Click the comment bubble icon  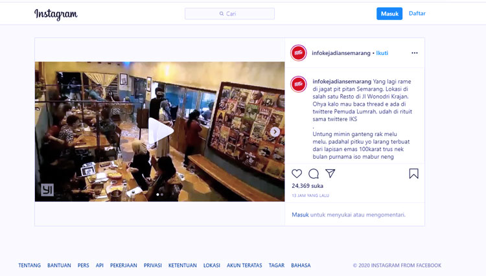(314, 174)
